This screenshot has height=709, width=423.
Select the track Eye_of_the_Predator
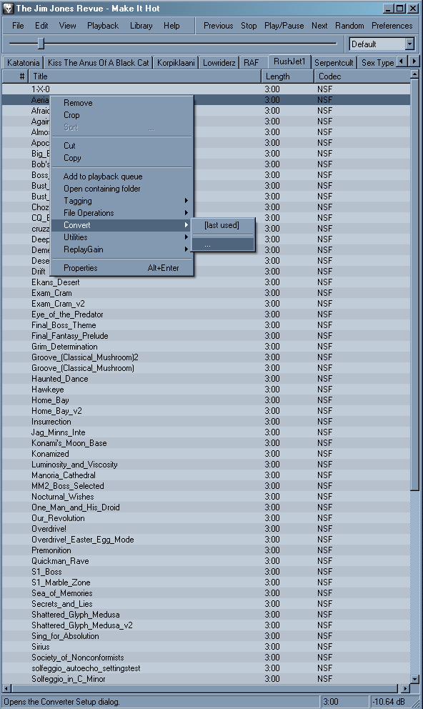tap(206, 314)
